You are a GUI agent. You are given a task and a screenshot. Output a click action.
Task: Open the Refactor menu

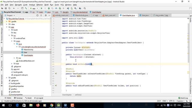(40, 5)
